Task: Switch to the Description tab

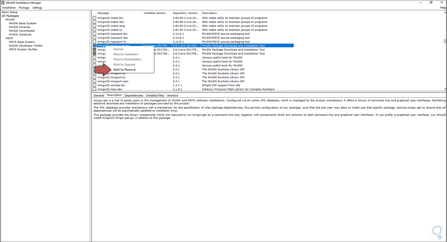Action: tap(114, 95)
